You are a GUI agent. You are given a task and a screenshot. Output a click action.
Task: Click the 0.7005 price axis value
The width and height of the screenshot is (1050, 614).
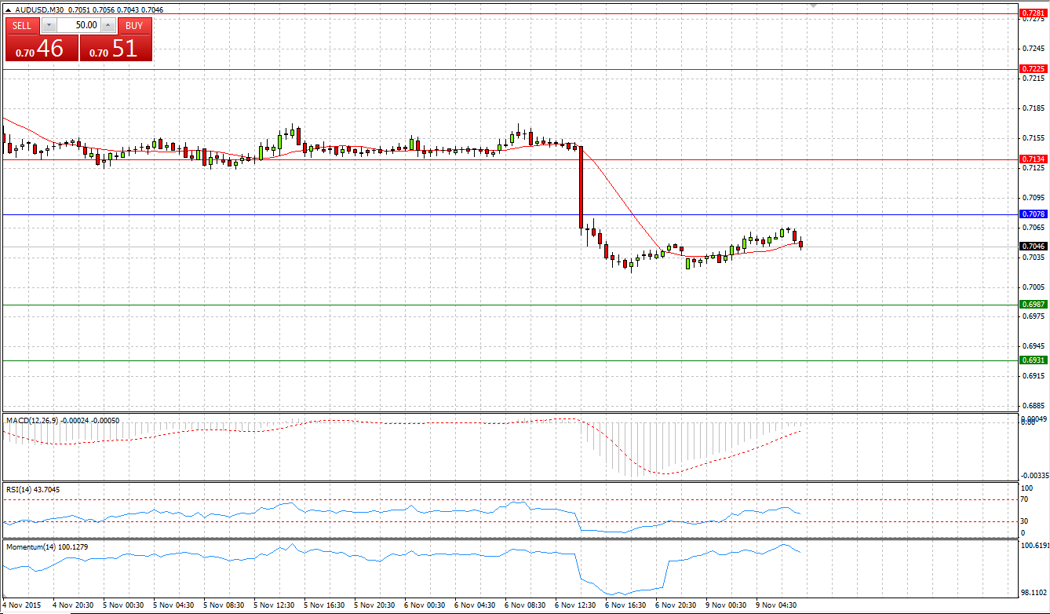pos(1034,287)
